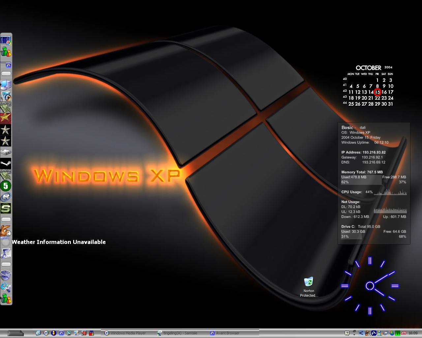422x338 pixels.
Task: Click the Memory Total: 767.5 MB text
Action: tap(362, 172)
